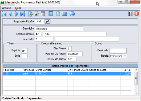Open the blue grid icon
The height and width of the screenshot is (101, 141).
coord(51,14)
